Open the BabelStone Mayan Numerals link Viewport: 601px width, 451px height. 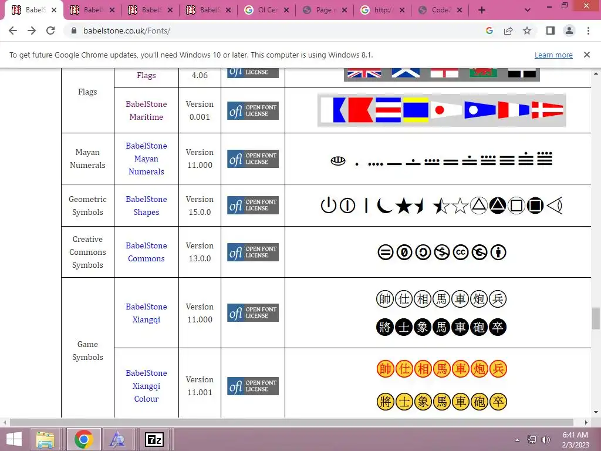146,159
